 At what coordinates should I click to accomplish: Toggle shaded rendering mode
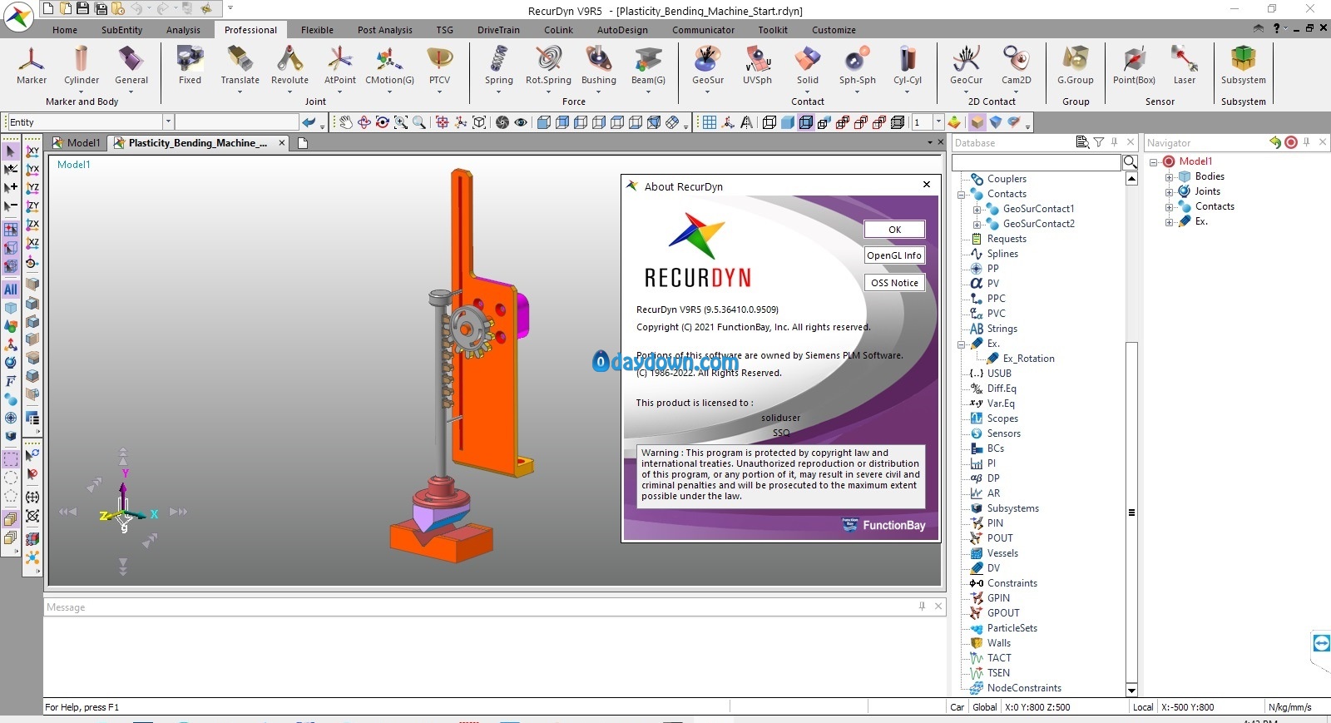point(788,122)
